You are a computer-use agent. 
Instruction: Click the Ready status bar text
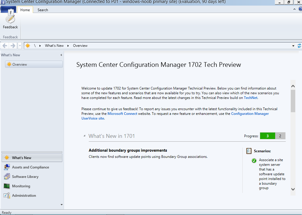6,213
